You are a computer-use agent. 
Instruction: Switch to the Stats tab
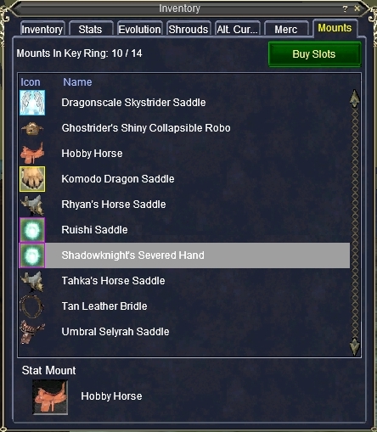point(90,29)
